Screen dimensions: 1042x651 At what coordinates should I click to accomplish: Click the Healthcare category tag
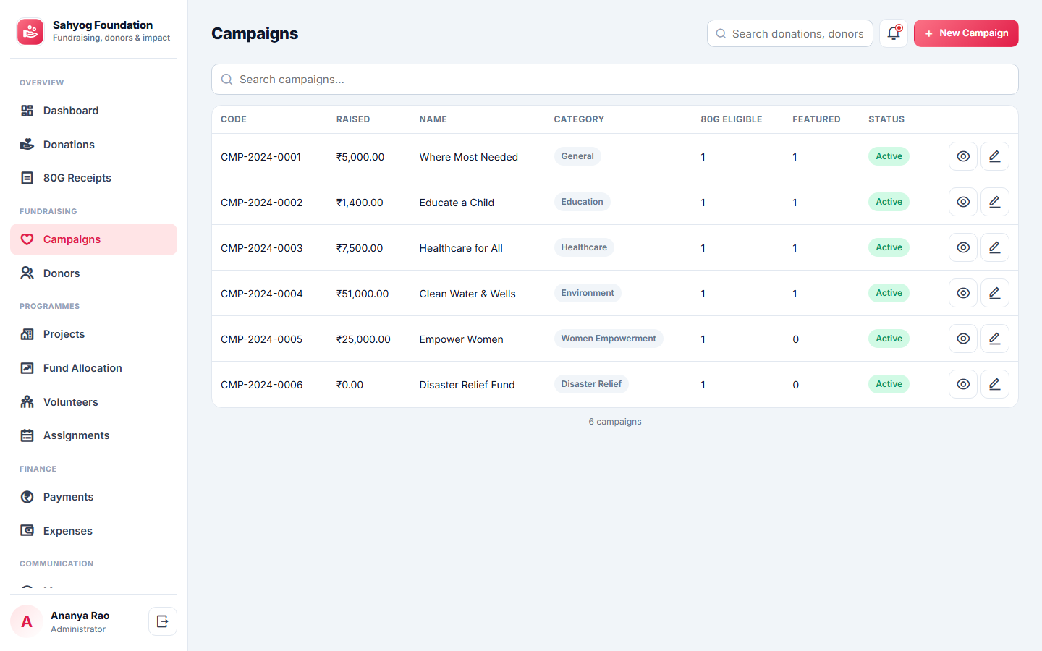584,247
